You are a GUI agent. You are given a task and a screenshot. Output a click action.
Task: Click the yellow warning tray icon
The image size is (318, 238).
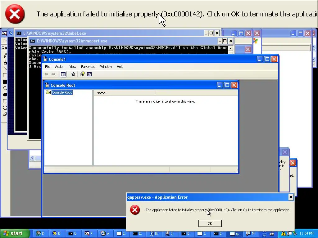click(284, 234)
